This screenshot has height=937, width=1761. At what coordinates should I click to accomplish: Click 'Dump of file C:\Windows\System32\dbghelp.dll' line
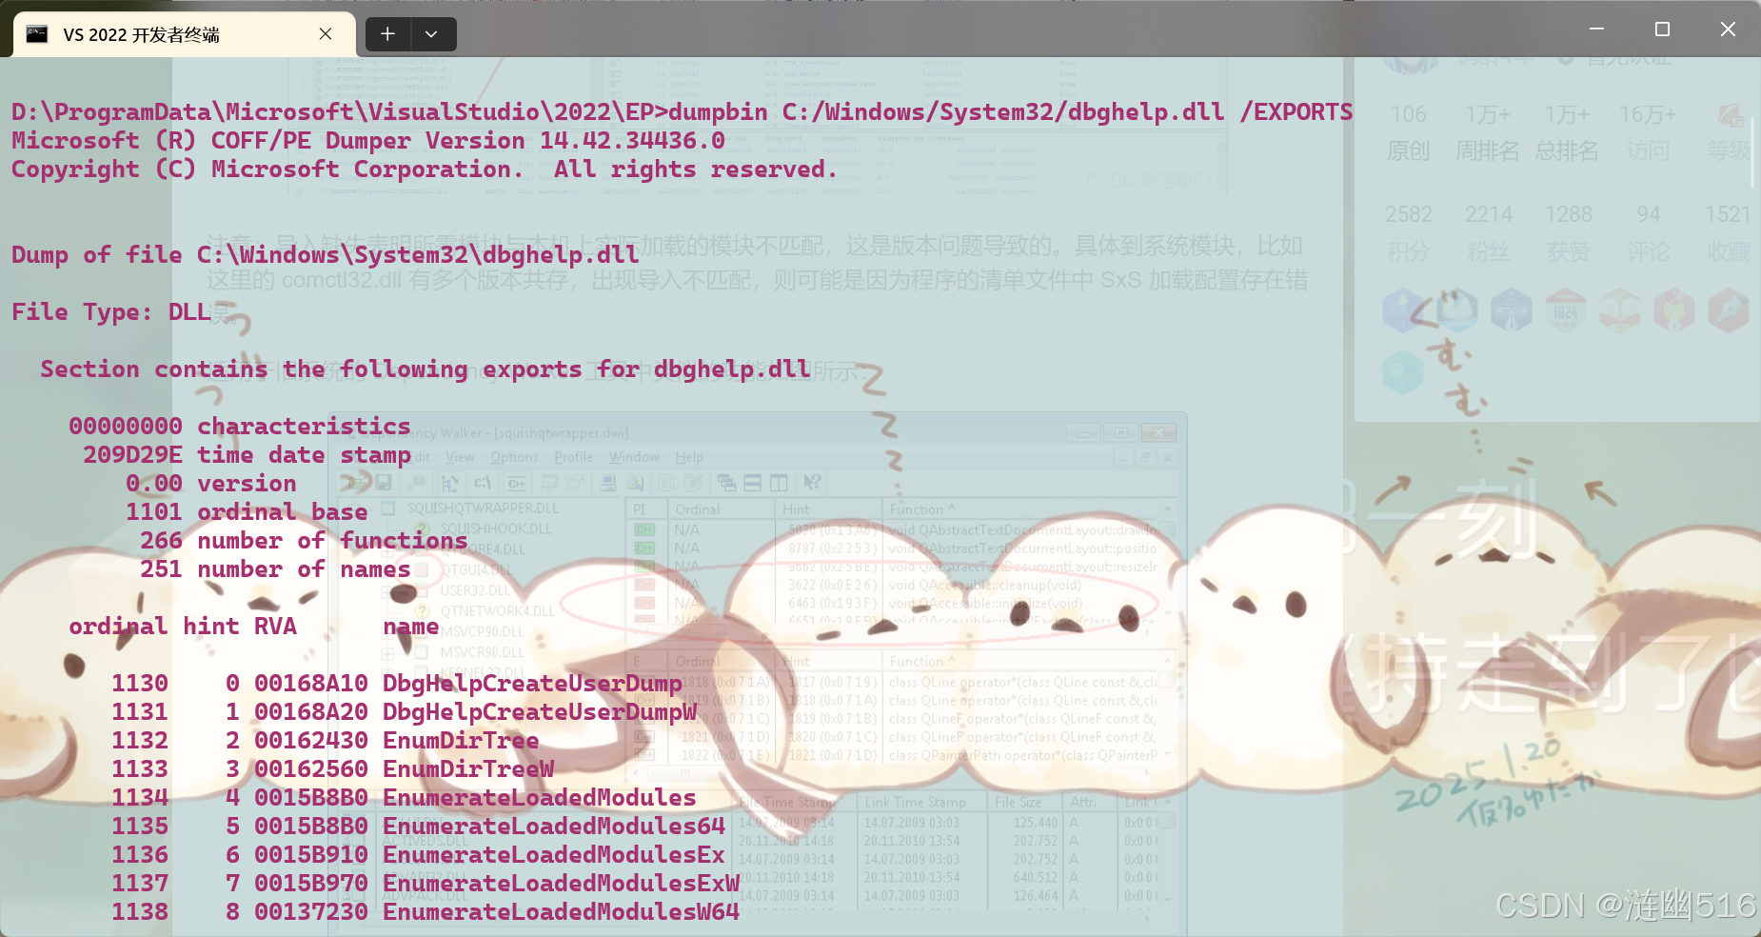(326, 255)
